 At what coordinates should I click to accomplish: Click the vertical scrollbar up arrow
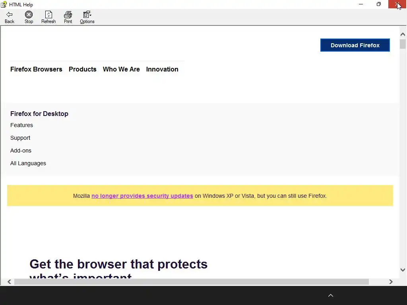(403, 34)
